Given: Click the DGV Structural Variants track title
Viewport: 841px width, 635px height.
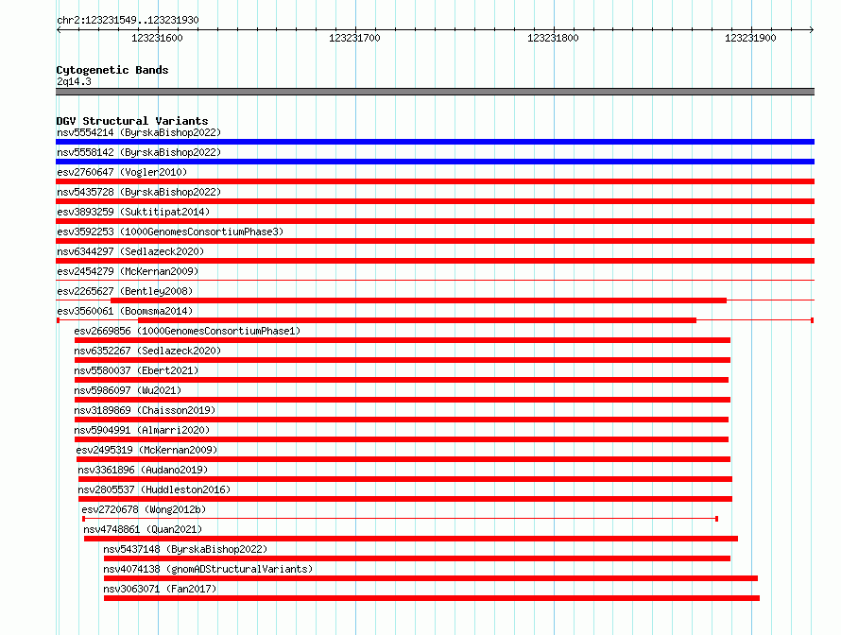Looking at the screenshot, I should pos(132,121).
